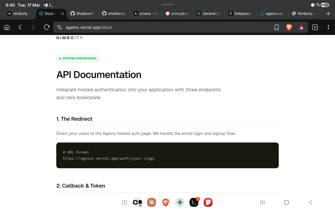Click the "# URL Format" comment line
This screenshot has width=335, height=209.
tap(76, 152)
